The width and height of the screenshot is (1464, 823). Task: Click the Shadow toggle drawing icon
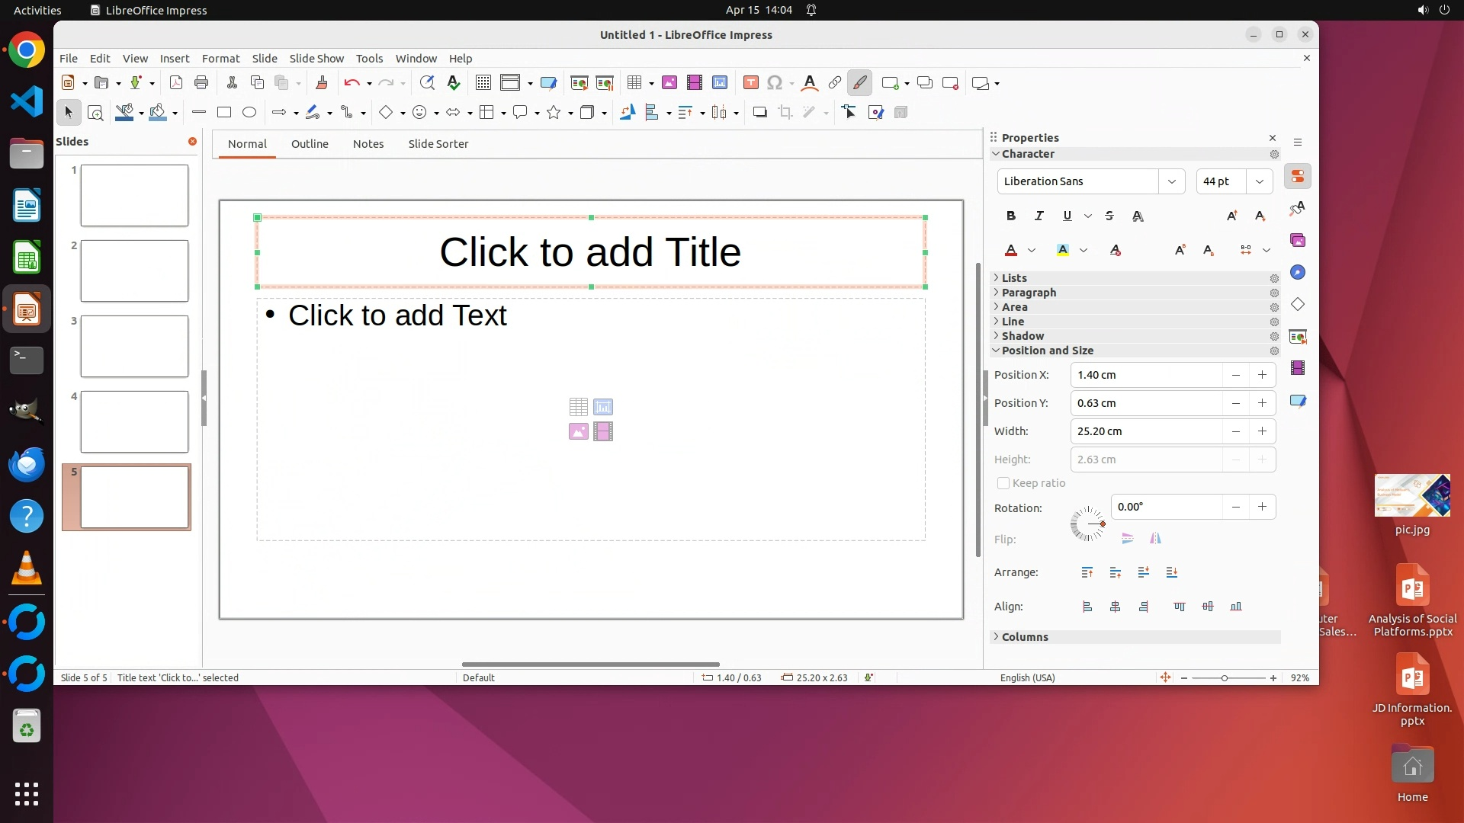[x=759, y=113]
